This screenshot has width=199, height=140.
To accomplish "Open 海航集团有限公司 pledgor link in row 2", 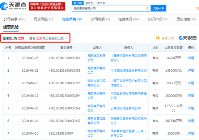I will click(96, 71).
